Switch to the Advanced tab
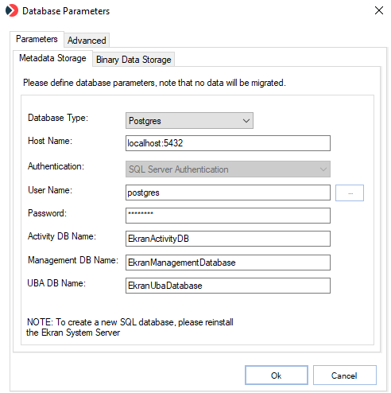 coord(87,41)
